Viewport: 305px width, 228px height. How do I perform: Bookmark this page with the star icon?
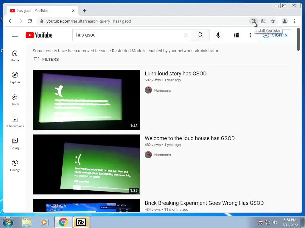(x=273, y=21)
